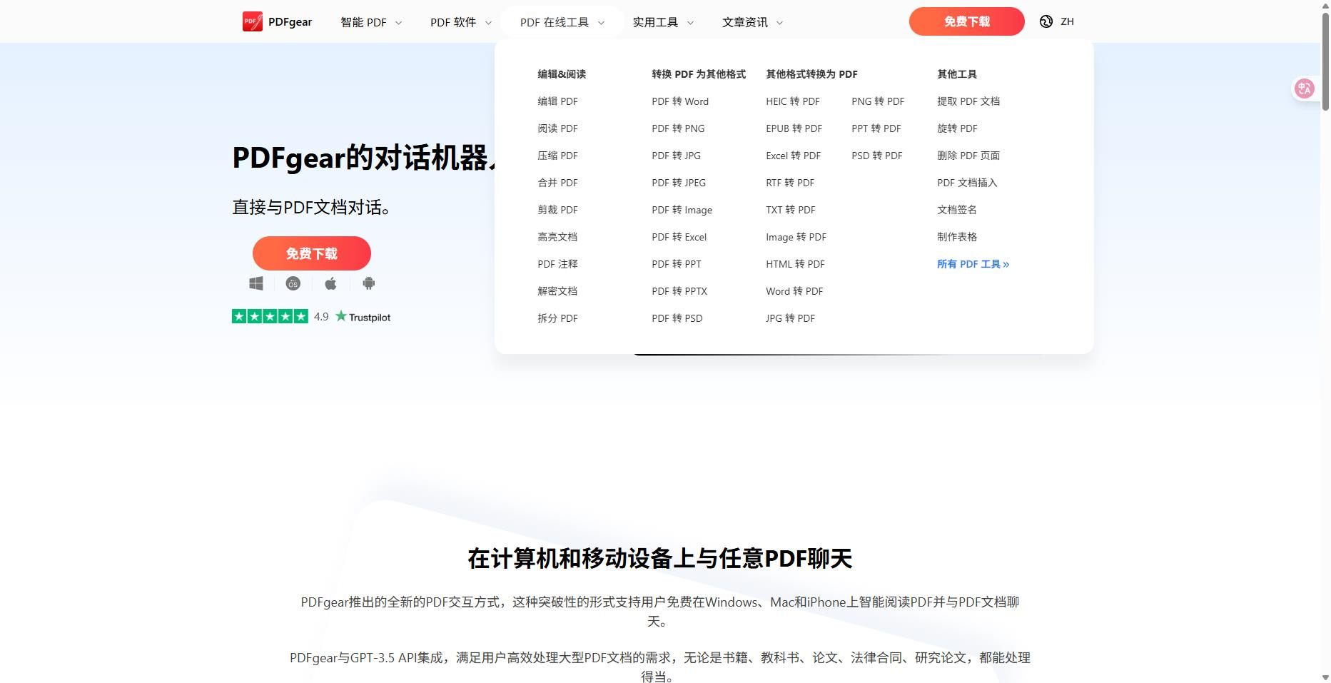Expand the 实用工具 dropdown menu
This screenshot has height=683, width=1331.
662,23
